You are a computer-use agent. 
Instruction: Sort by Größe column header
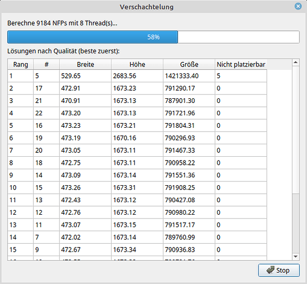(189, 64)
